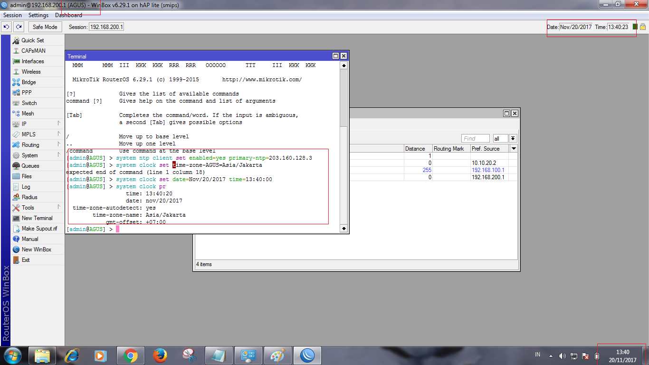Open Queues menu icon

[16, 166]
